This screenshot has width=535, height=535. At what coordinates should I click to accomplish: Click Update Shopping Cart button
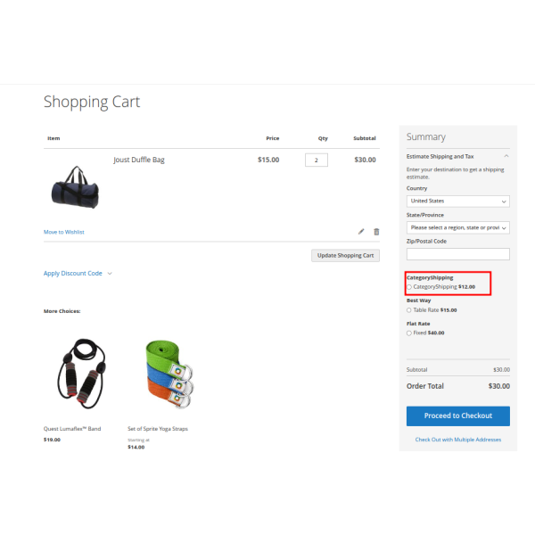(346, 255)
